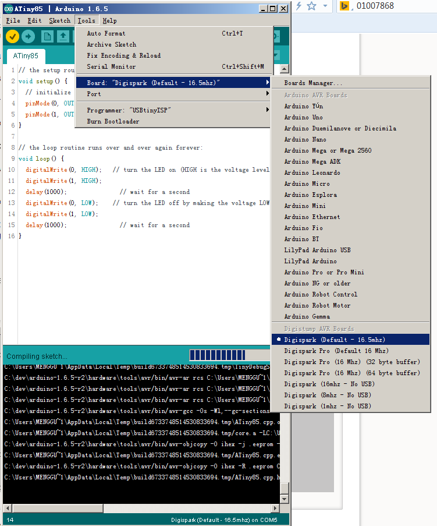Select the Arduino Leonardo board
The height and width of the screenshot is (526, 437).
pos(350,172)
